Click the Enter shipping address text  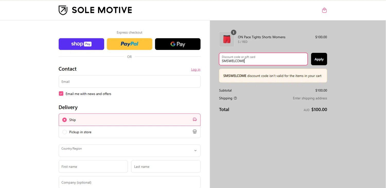[x=310, y=98]
